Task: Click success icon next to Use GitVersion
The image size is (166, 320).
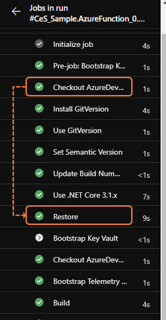Action: 39,130
